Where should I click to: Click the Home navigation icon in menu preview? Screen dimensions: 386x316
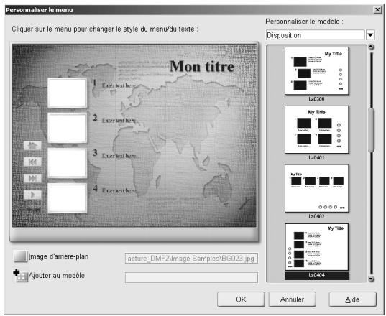click(32, 145)
